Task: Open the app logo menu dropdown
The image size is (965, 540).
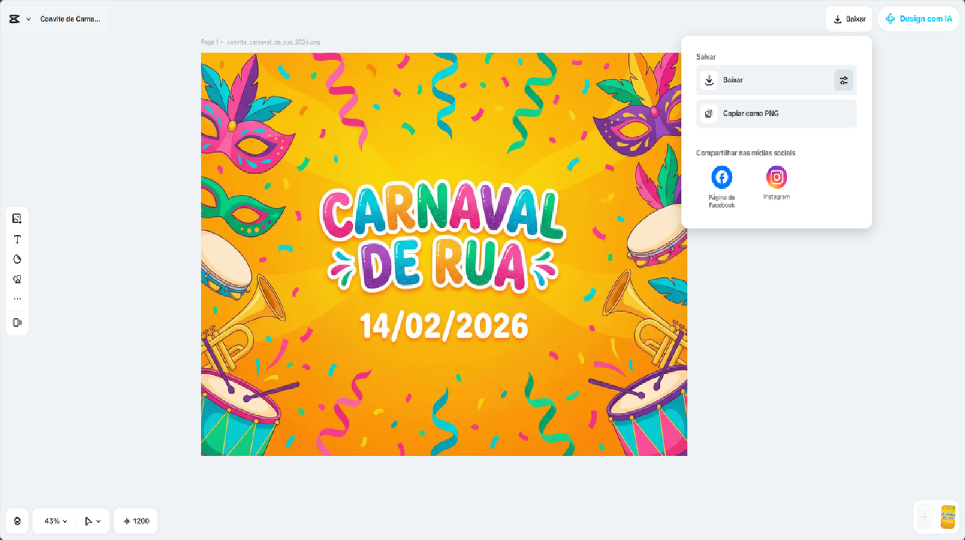Action: click(x=19, y=19)
